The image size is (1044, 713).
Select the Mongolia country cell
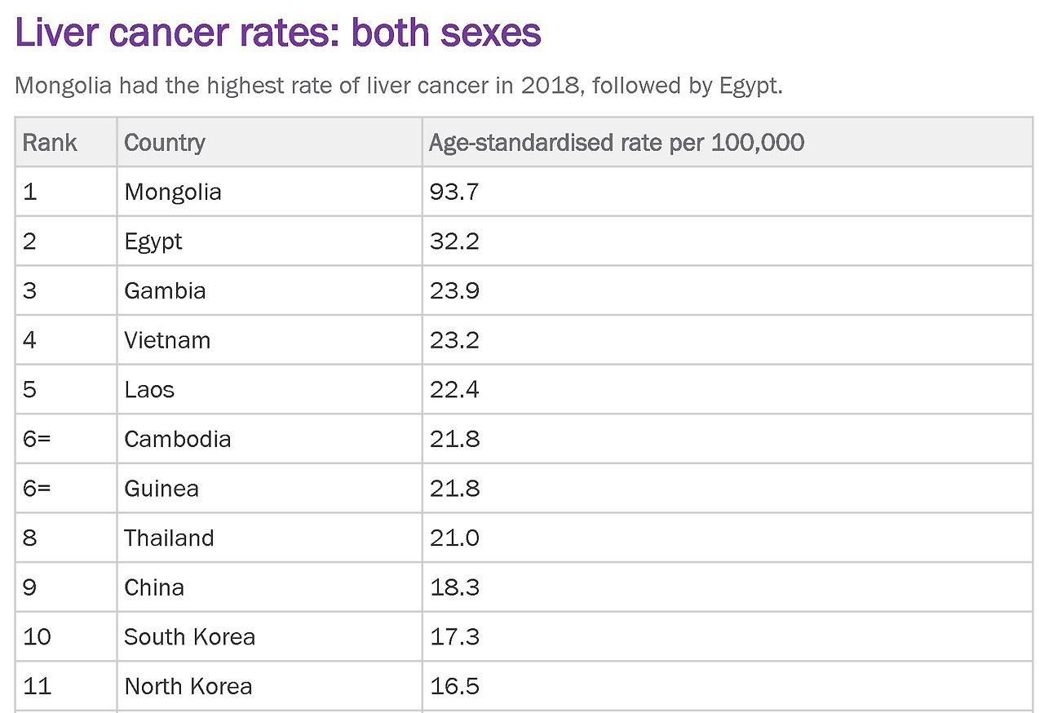pos(269,193)
